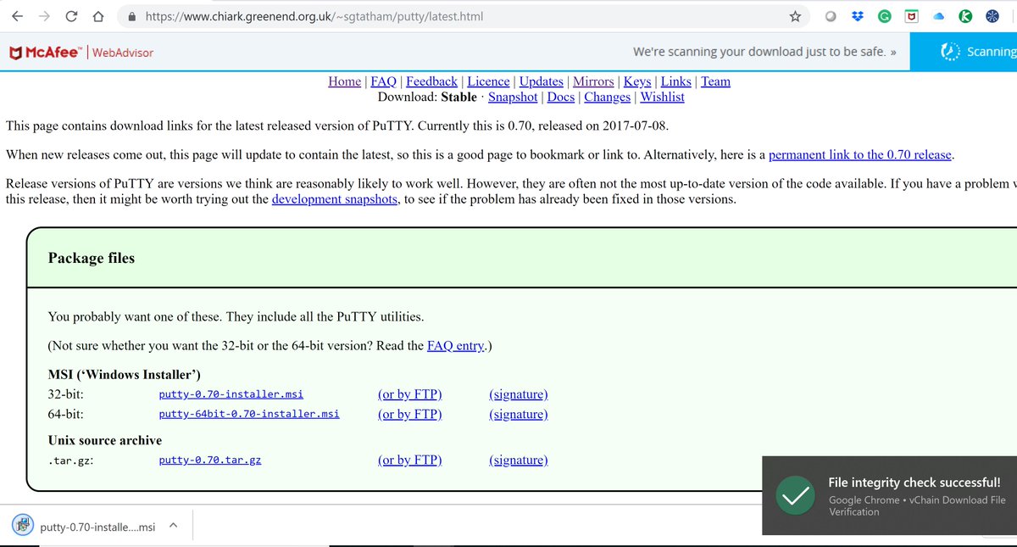Screen dimensions: 1017x547
Task: Open the Changes link
Action: (607, 97)
